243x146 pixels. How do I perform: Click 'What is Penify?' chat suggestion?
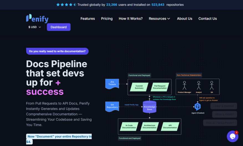[x=224, y=114]
